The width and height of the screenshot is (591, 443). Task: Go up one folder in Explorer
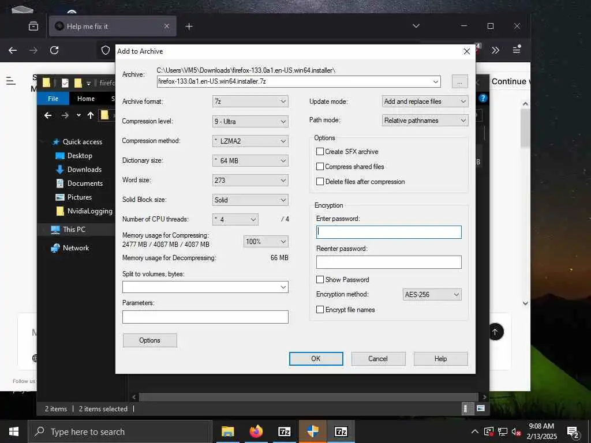pos(91,115)
